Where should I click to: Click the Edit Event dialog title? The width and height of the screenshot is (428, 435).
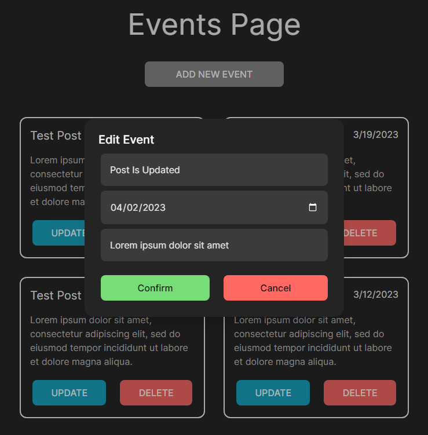click(x=126, y=140)
